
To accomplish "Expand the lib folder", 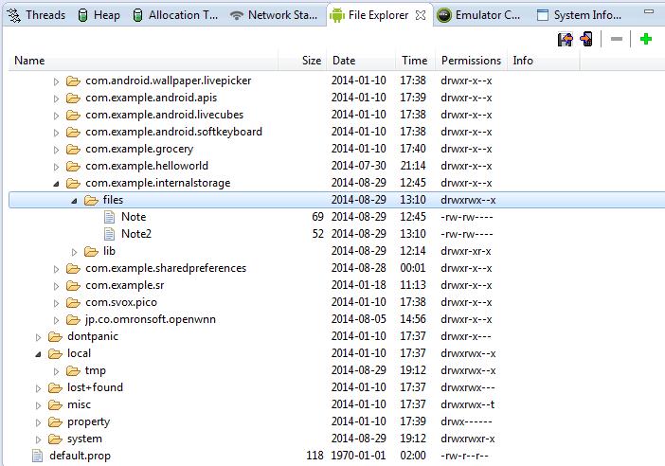I will pos(74,252).
